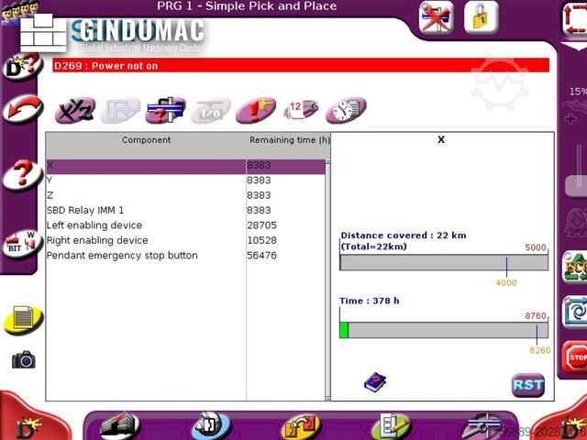Change language via the British flag icon

click(436, 17)
